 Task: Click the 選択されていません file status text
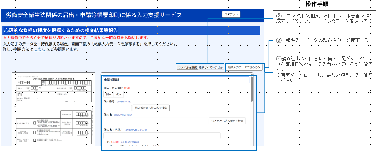tap(211, 67)
